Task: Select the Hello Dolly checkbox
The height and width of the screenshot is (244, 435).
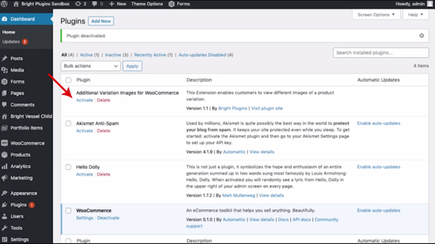Action: point(69,167)
